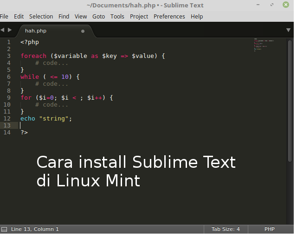Viewport: 297px width, 235px height.
Task: Click line number 12 in gutter
Action: (7, 119)
